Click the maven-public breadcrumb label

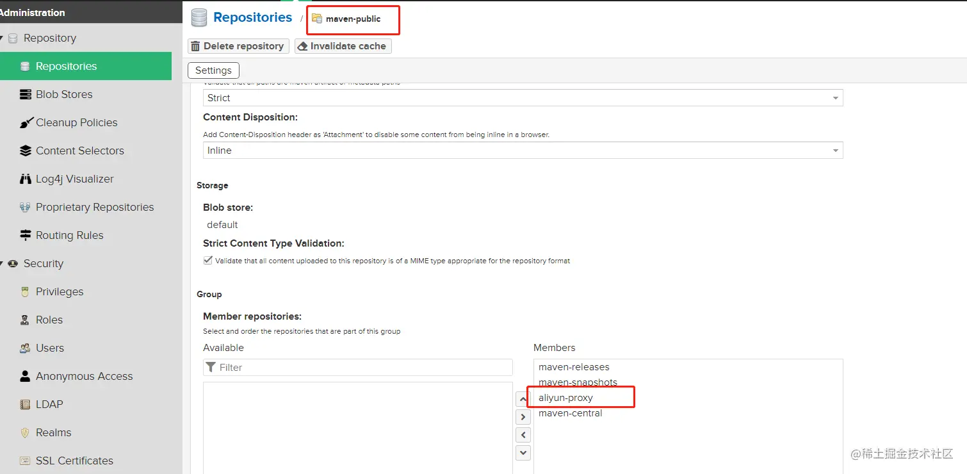pyautogui.click(x=353, y=19)
